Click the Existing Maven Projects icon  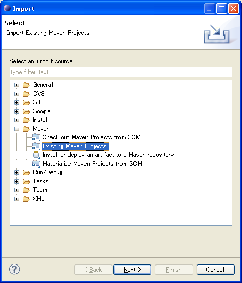pos(36,146)
